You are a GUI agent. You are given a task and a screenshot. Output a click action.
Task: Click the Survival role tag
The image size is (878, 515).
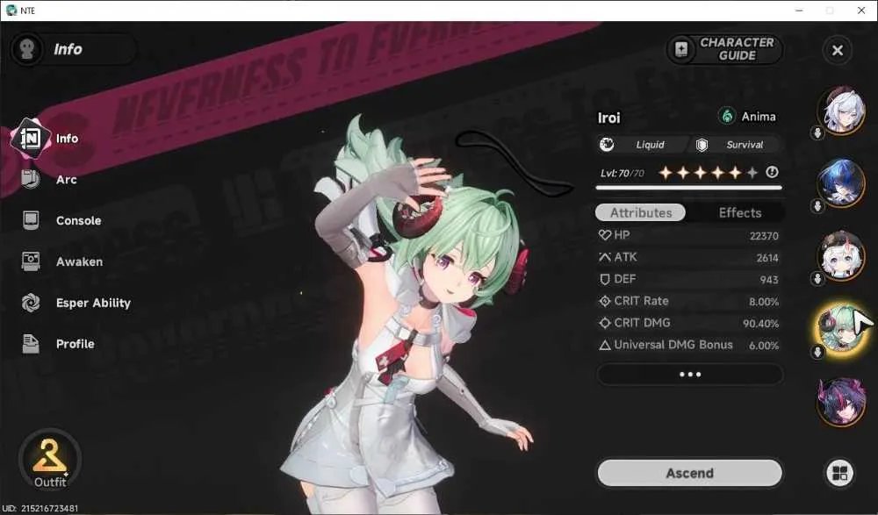coord(736,145)
